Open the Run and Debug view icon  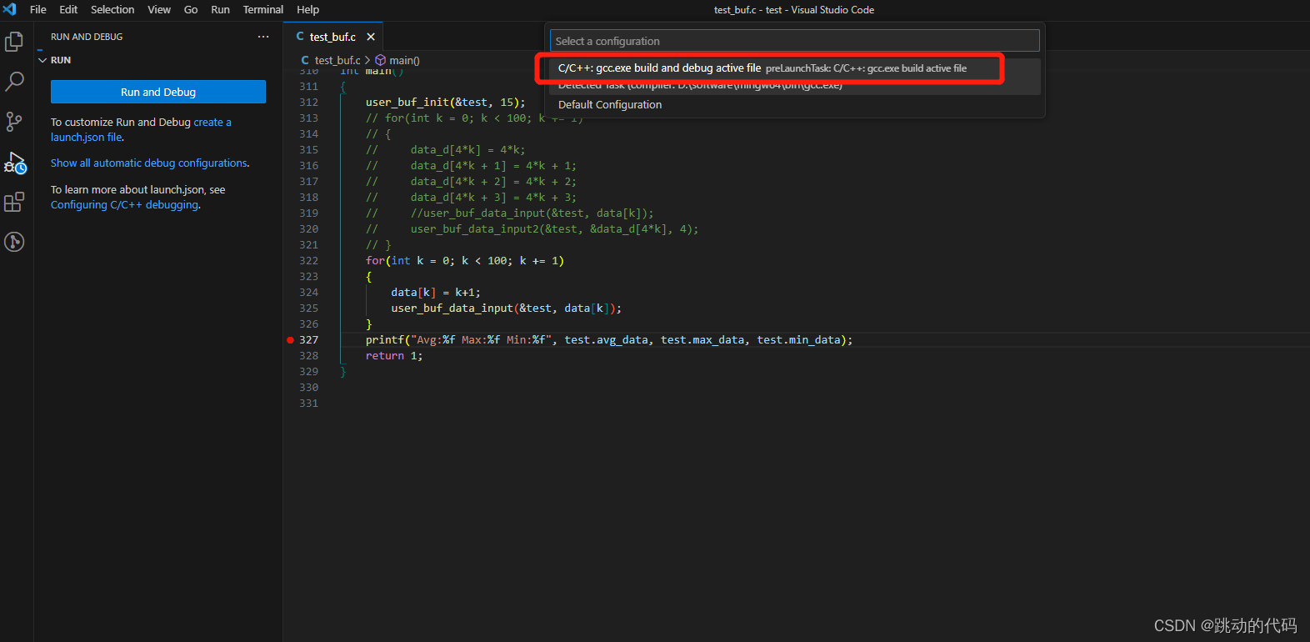coord(15,162)
